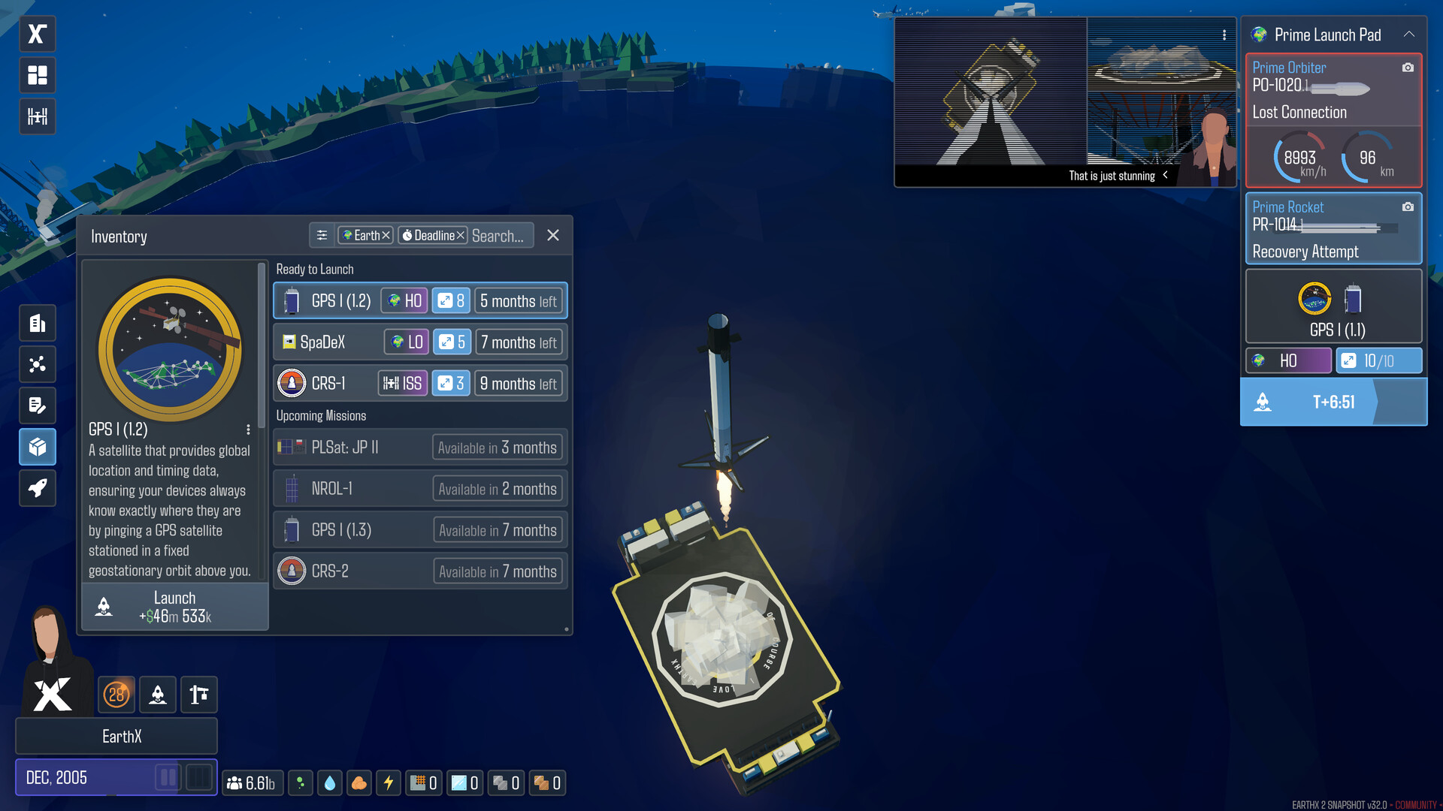The image size is (1443, 811).
Task: Click the GPS I (1.1) payload card
Action: click(1333, 307)
